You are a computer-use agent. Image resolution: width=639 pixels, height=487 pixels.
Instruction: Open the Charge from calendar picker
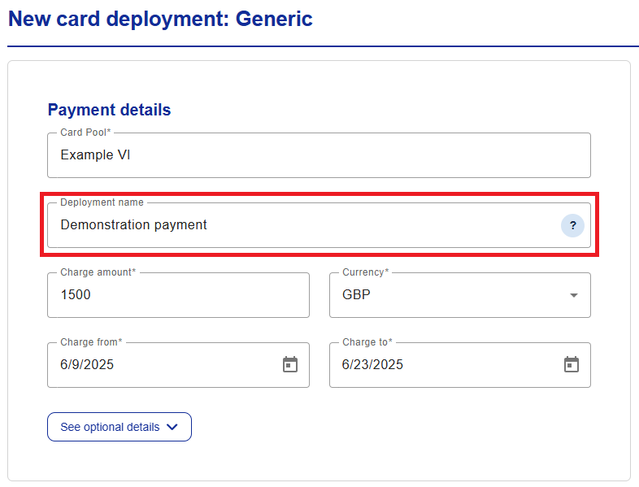click(x=289, y=364)
